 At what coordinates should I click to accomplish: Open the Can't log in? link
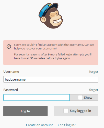tap(67, 125)
